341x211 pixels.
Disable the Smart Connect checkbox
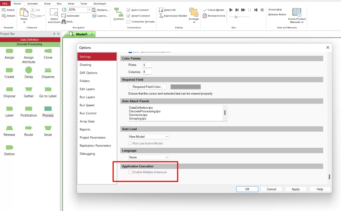128,16
